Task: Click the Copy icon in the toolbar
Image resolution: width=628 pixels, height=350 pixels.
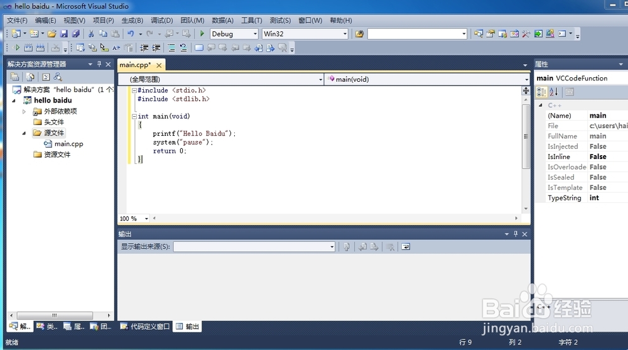Action: [x=103, y=34]
